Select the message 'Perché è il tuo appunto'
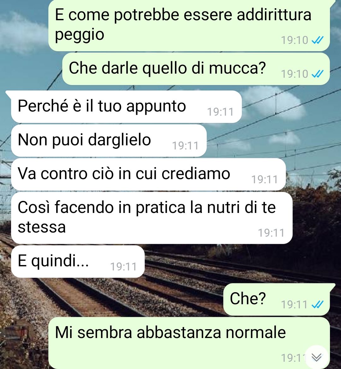 126,106
